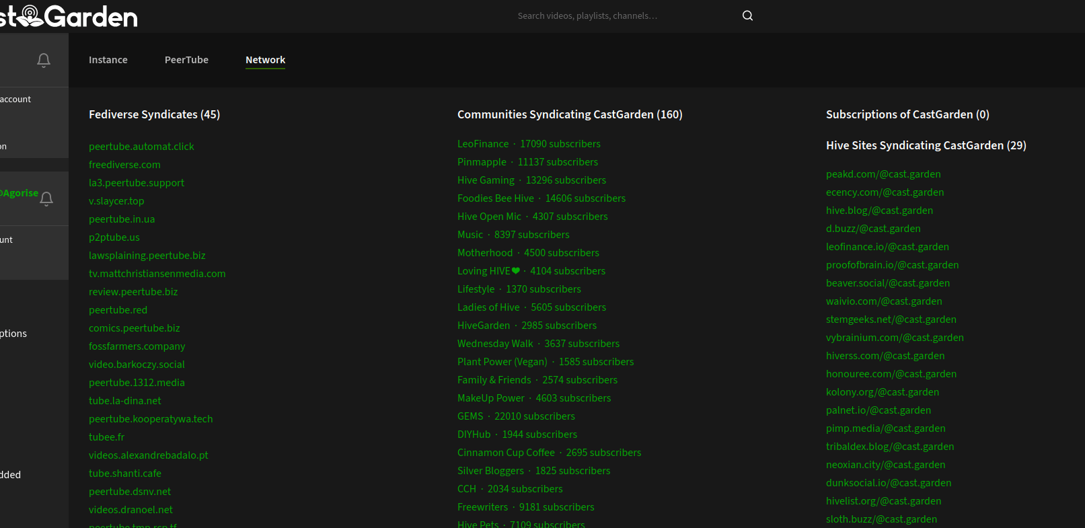Open review.peertube.biz
Image resolution: width=1085 pixels, height=528 pixels.
[x=133, y=292]
